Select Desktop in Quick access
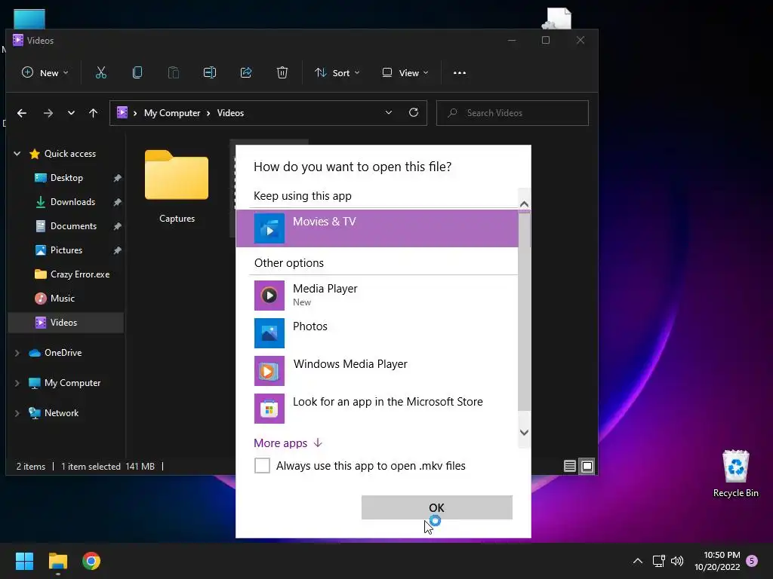Screen dimensions: 773x579 (x=66, y=178)
